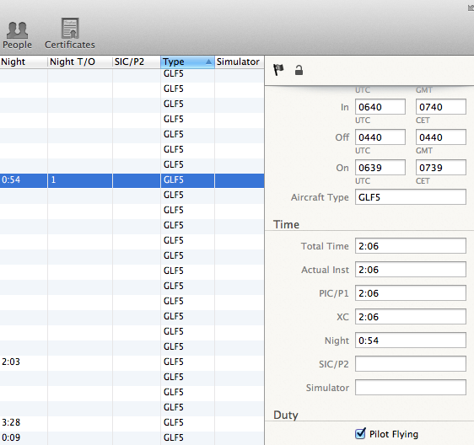Open the Certificates toolbar icon
This screenshot has height=445, width=474.
[x=70, y=34]
